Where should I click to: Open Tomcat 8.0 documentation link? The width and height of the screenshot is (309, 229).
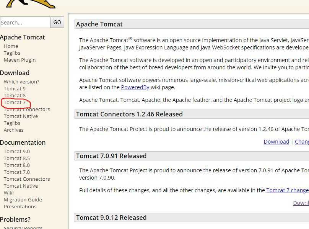[x=17, y=165]
